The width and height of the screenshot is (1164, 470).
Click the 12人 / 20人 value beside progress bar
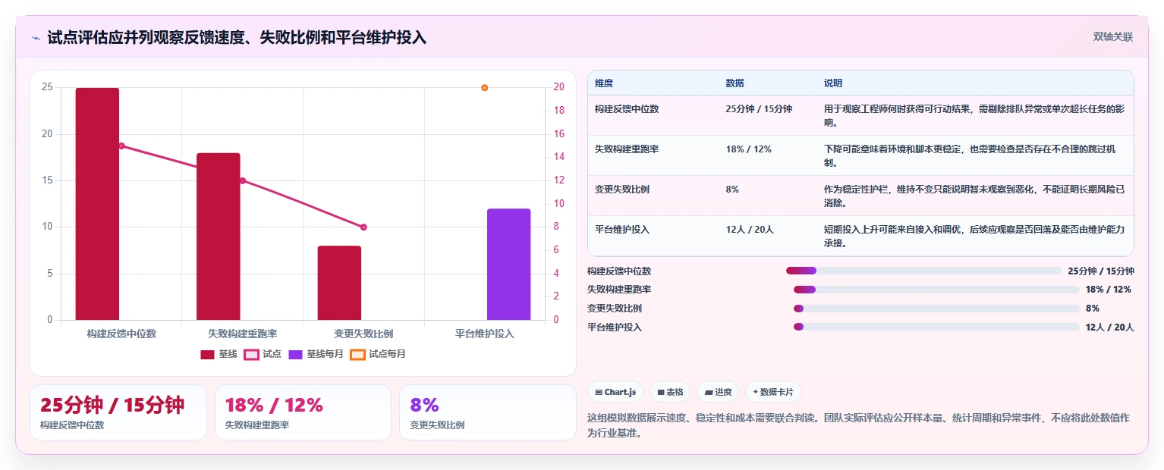[x=1109, y=327]
